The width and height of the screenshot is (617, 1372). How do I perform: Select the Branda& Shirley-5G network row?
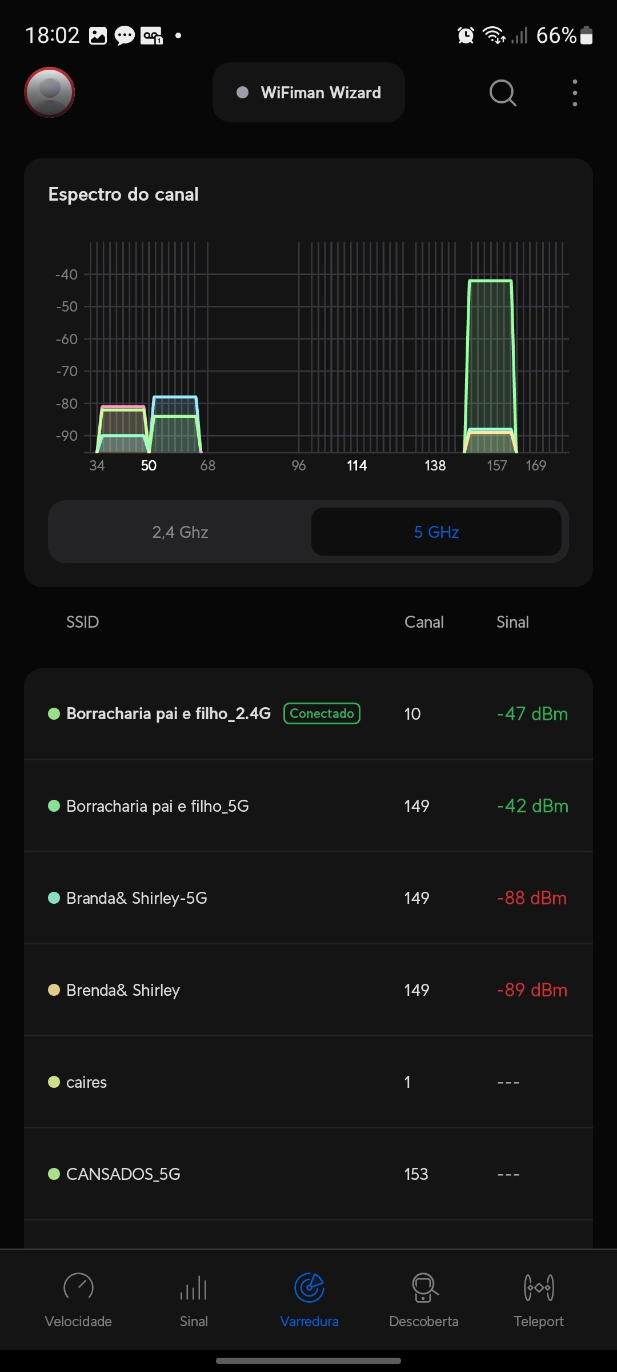click(x=137, y=898)
